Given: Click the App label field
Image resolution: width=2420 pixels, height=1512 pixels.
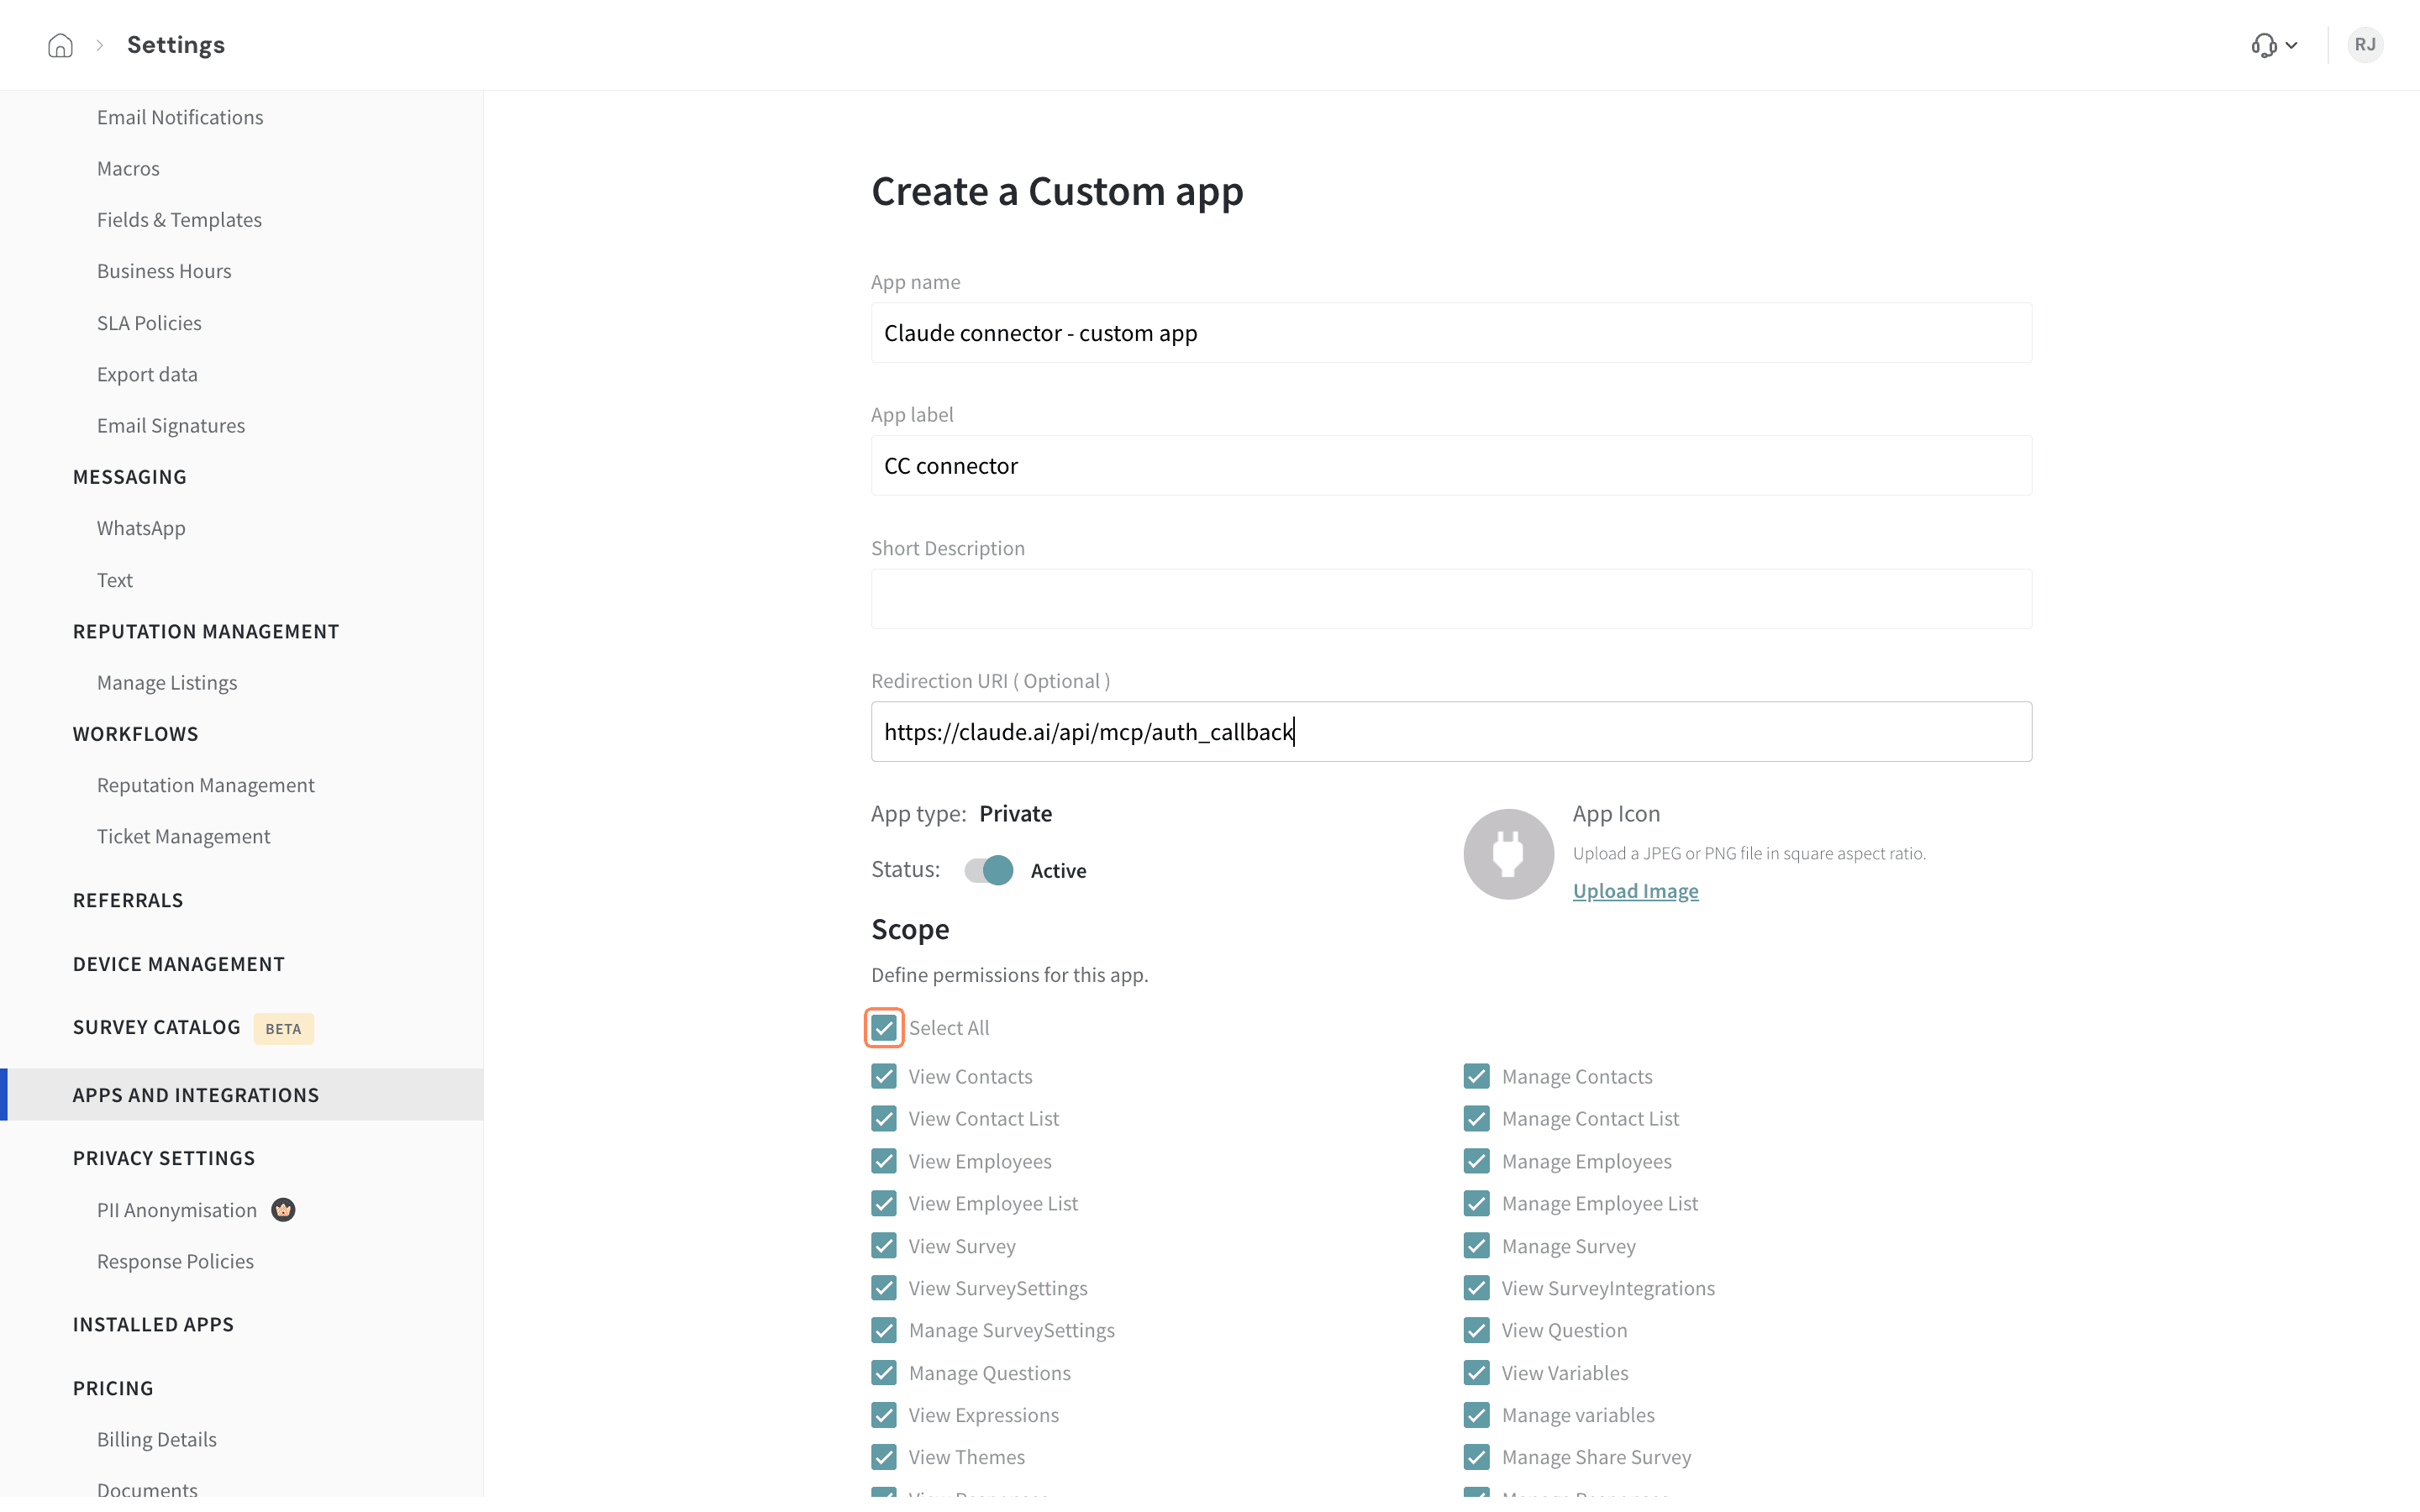Looking at the screenshot, I should pyautogui.click(x=1451, y=466).
